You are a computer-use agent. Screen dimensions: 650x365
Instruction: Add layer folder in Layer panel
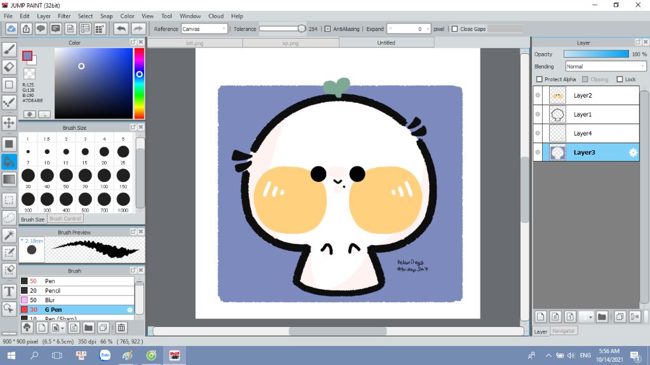602,317
